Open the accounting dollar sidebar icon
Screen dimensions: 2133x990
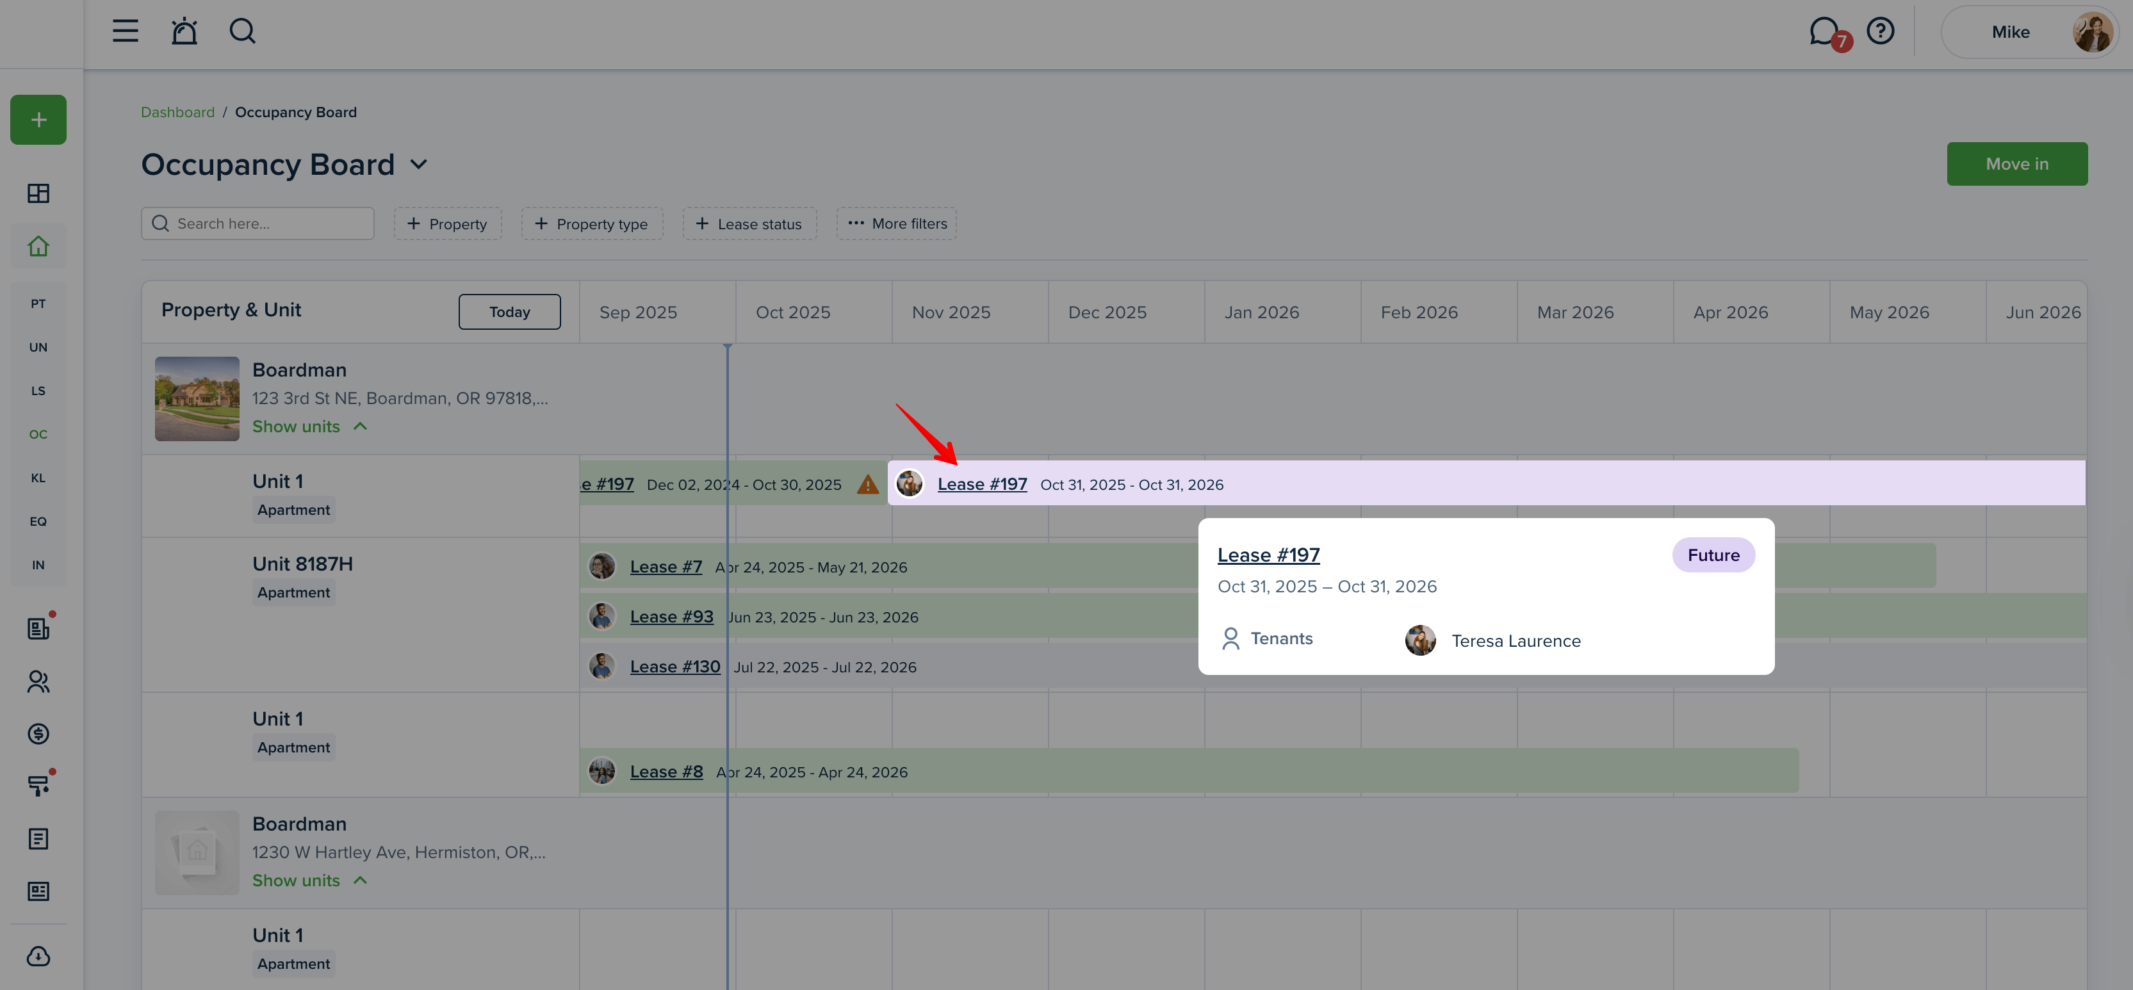(x=38, y=733)
